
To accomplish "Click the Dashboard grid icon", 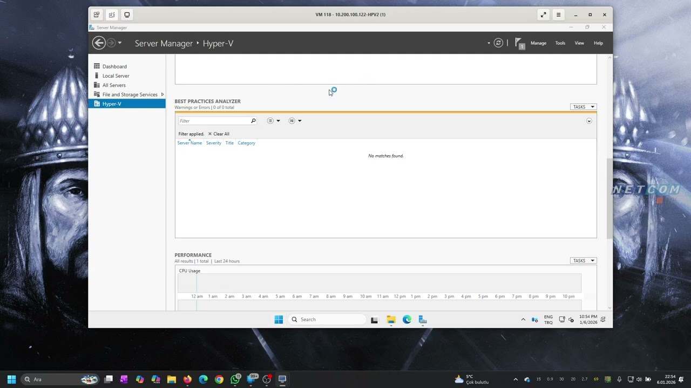I will point(97,66).
